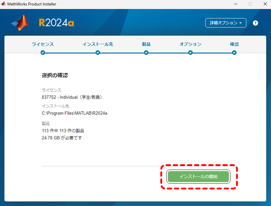Click the checkmark under 確認 step
The height and width of the screenshot is (206, 271).
(234, 53)
